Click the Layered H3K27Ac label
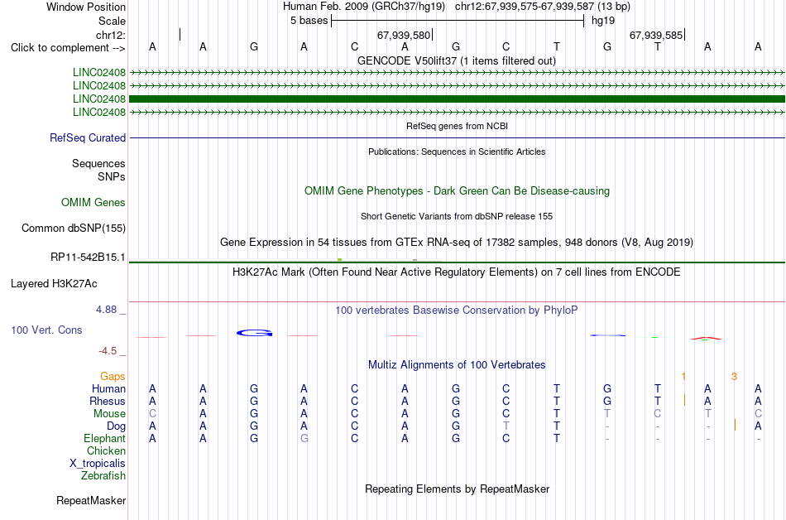Image resolution: width=786 pixels, height=520 pixels. [x=54, y=284]
